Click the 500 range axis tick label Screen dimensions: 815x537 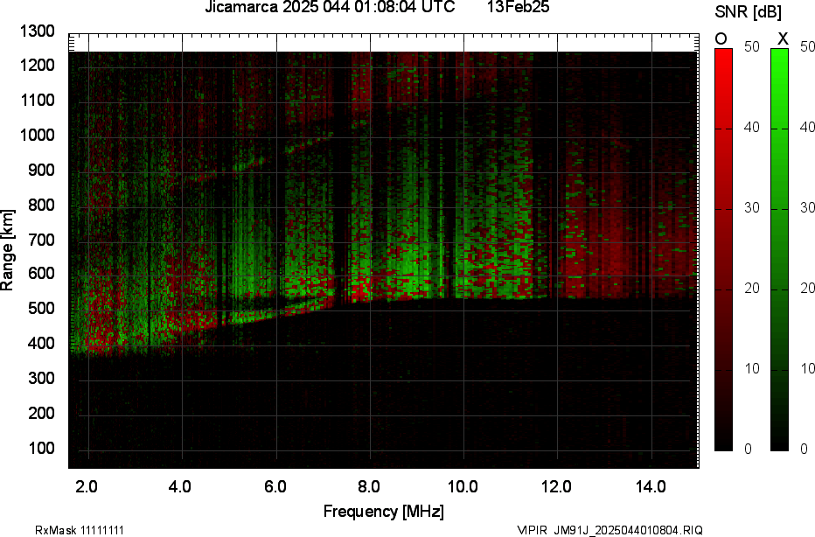click(40, 308)
